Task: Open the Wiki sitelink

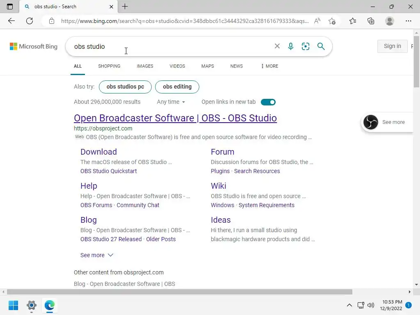Action: tap(218, 186)
